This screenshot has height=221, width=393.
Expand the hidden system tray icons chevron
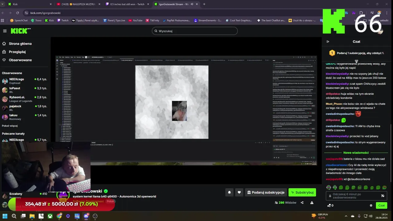(x=346, y=216)
